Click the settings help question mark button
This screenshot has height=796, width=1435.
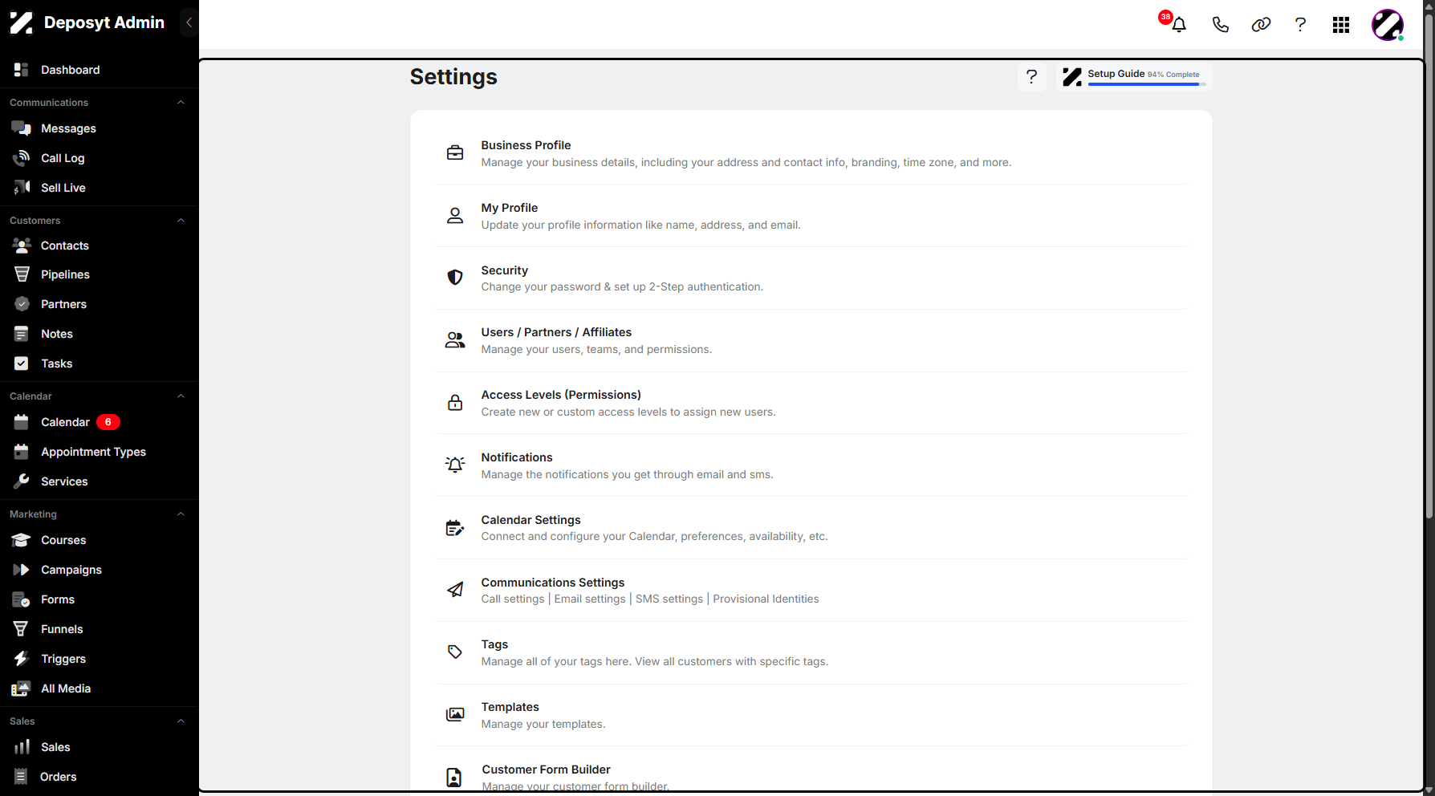coord(1032,77)
